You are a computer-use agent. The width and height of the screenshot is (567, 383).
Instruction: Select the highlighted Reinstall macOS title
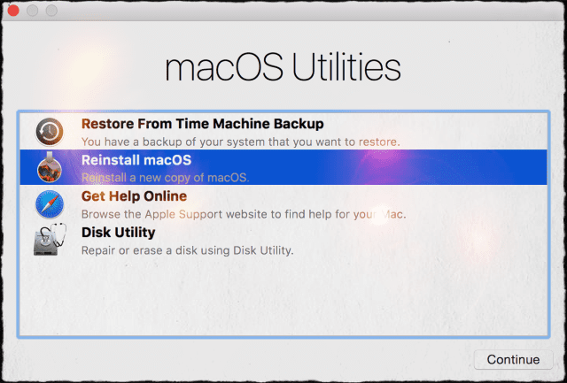[x=135, y=160]
